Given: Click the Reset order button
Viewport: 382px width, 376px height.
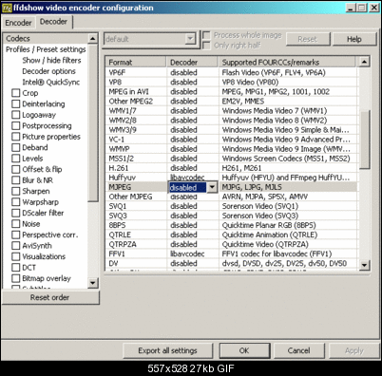Looking at the screenshot, I should (x=50, y=297).
